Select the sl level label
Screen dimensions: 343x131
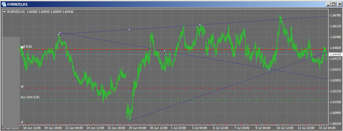click(22, 122)
